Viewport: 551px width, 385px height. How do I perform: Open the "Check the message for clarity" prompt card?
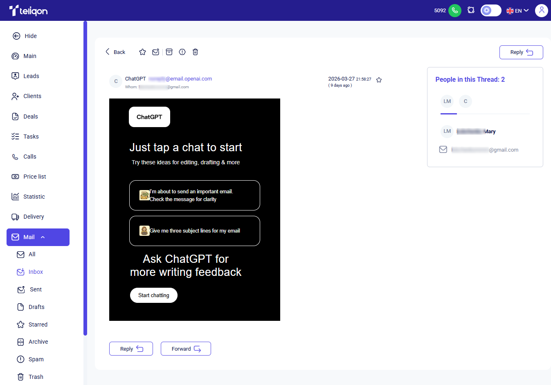[x=195, y=195]
